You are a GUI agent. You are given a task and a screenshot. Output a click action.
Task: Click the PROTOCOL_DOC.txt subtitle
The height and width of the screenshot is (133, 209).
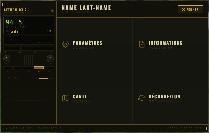point(161,48)
